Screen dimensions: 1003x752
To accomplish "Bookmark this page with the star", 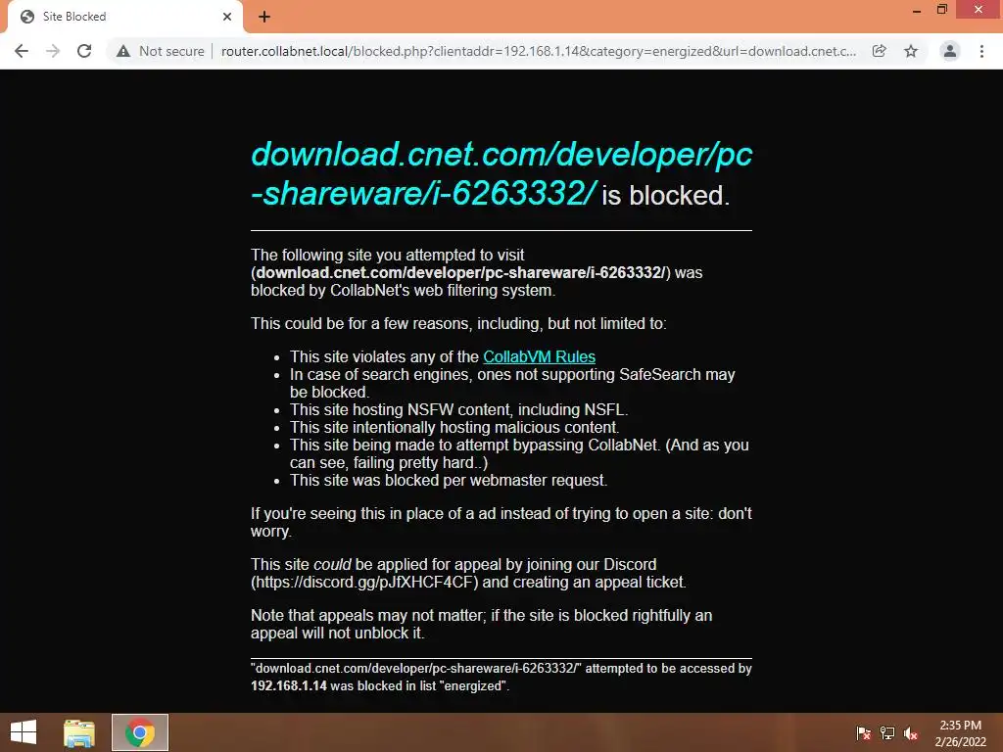I will [911, 51].
